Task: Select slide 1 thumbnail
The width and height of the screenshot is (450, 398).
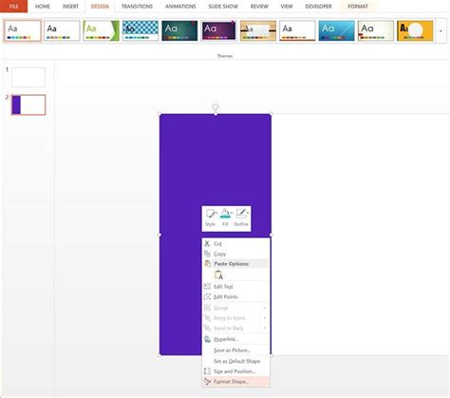Action: pyautogui.click(x=28, y=77)
